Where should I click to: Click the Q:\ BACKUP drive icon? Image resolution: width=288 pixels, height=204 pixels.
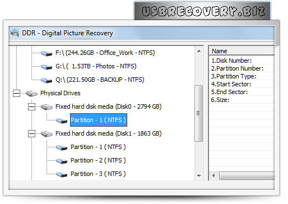47,80
